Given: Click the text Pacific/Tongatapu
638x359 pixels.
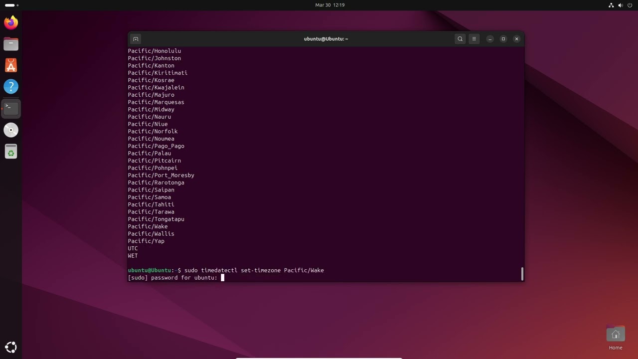Looking at the screenshot, I should [156, 219].
